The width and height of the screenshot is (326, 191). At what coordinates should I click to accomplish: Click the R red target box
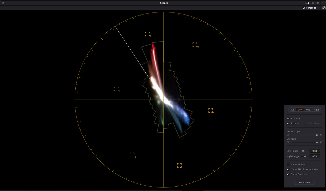click(147, 34)
